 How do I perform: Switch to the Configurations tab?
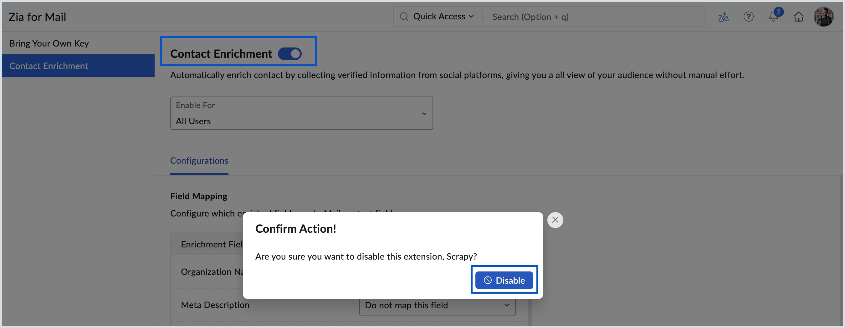click(x=199, y=160)
